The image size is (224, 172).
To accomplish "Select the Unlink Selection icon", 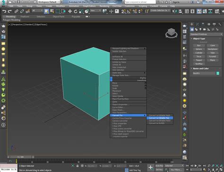I will pos(22,11).
